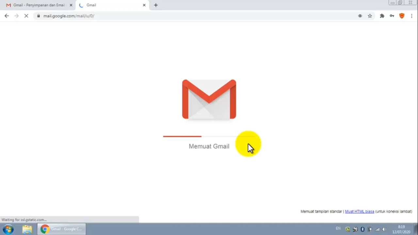This screenshot has width=418, height=235.
Task: Click the orange shield extension icon
Action: click(402, 16)
